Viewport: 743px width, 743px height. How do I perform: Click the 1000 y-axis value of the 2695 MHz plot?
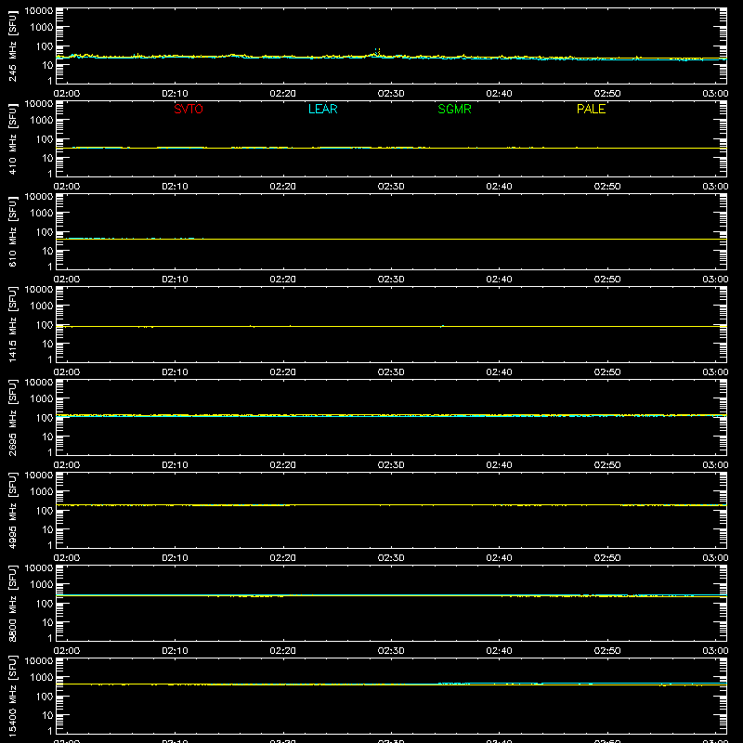[x=42, y=398]
